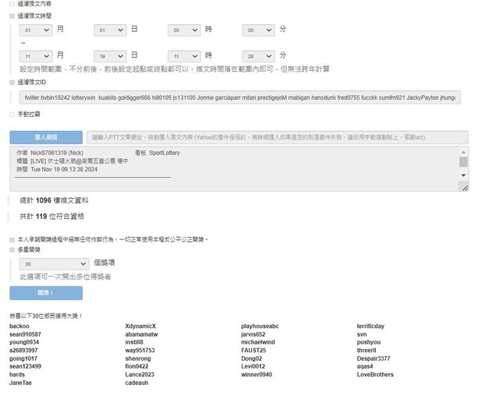499x395 pixels.
Task: Open the end day dropdown showing 19
Action: click(110, 56)
